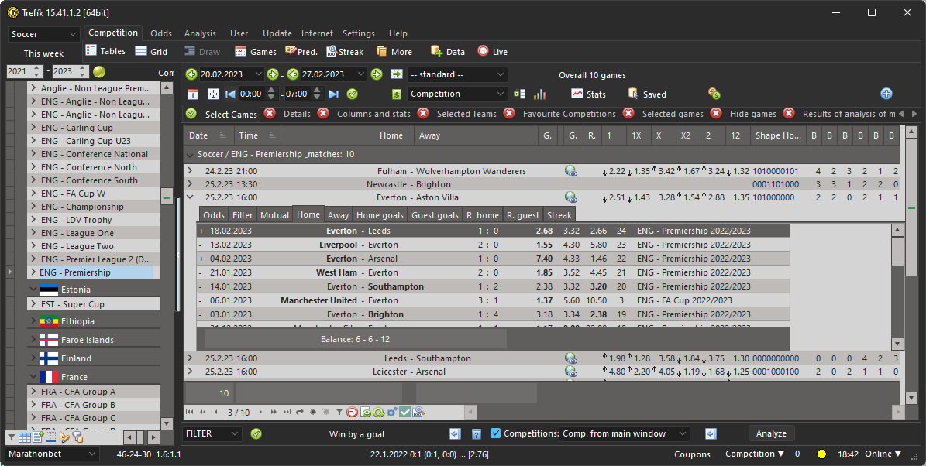Open the Streak tool

(345, 51)
